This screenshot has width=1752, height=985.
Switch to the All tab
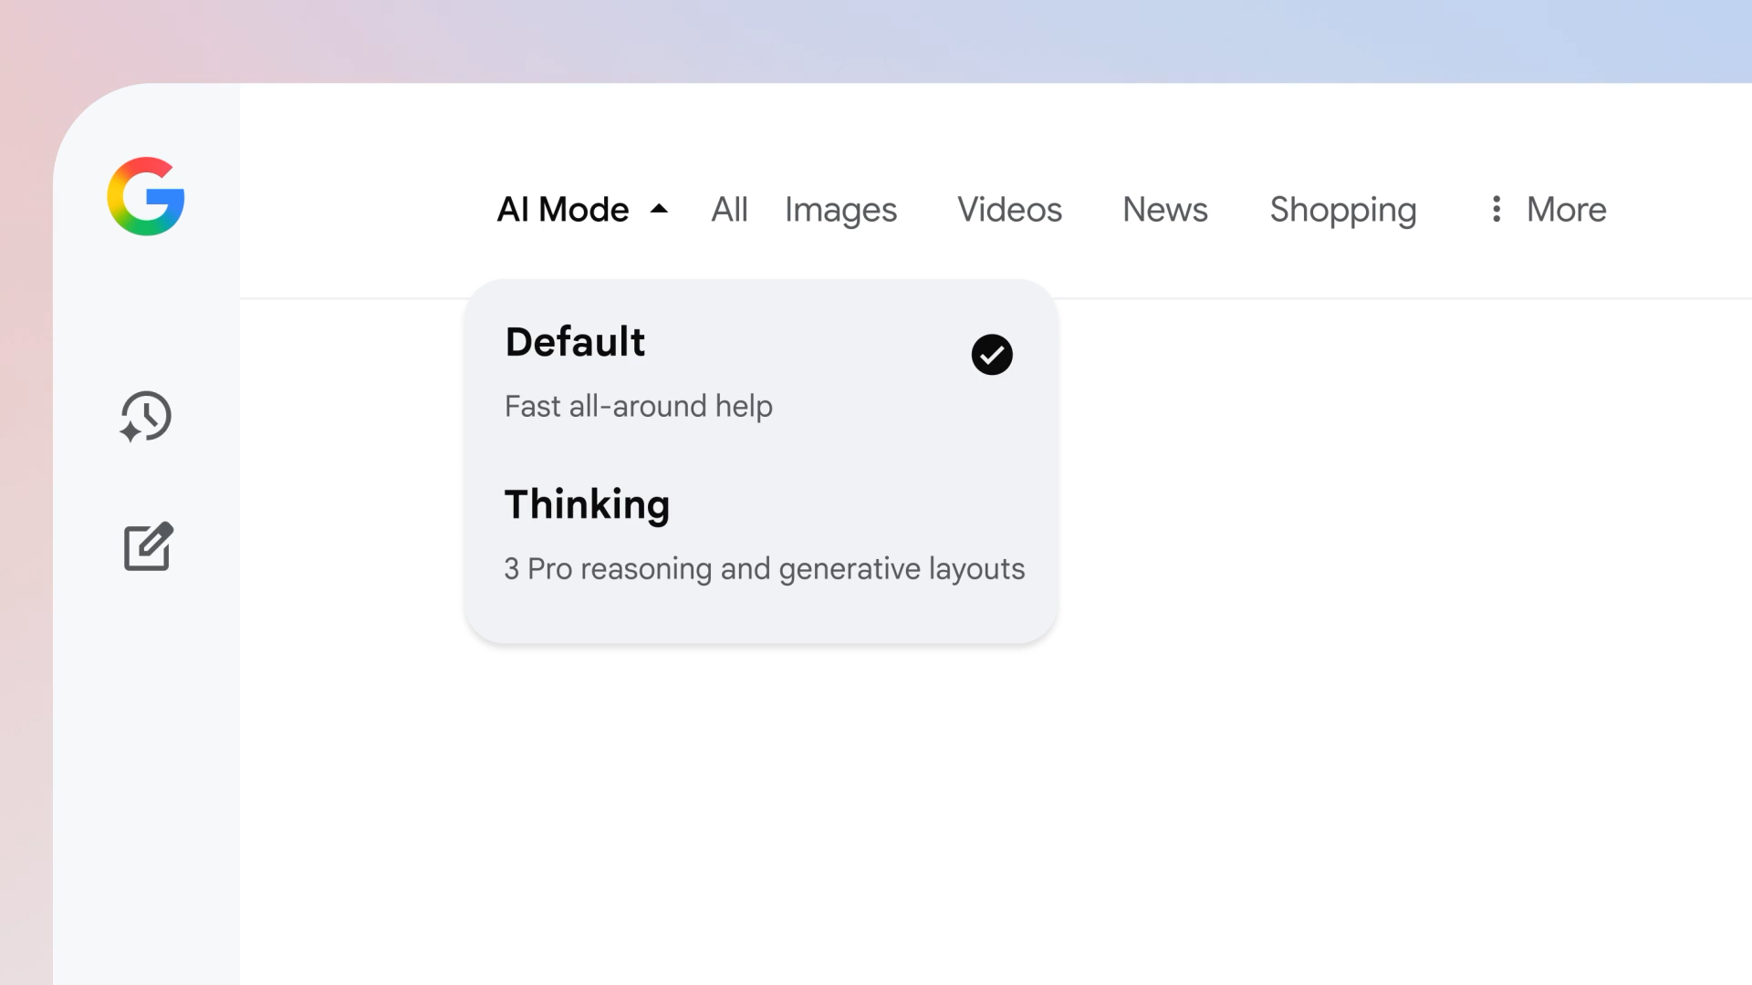point(729,210)
